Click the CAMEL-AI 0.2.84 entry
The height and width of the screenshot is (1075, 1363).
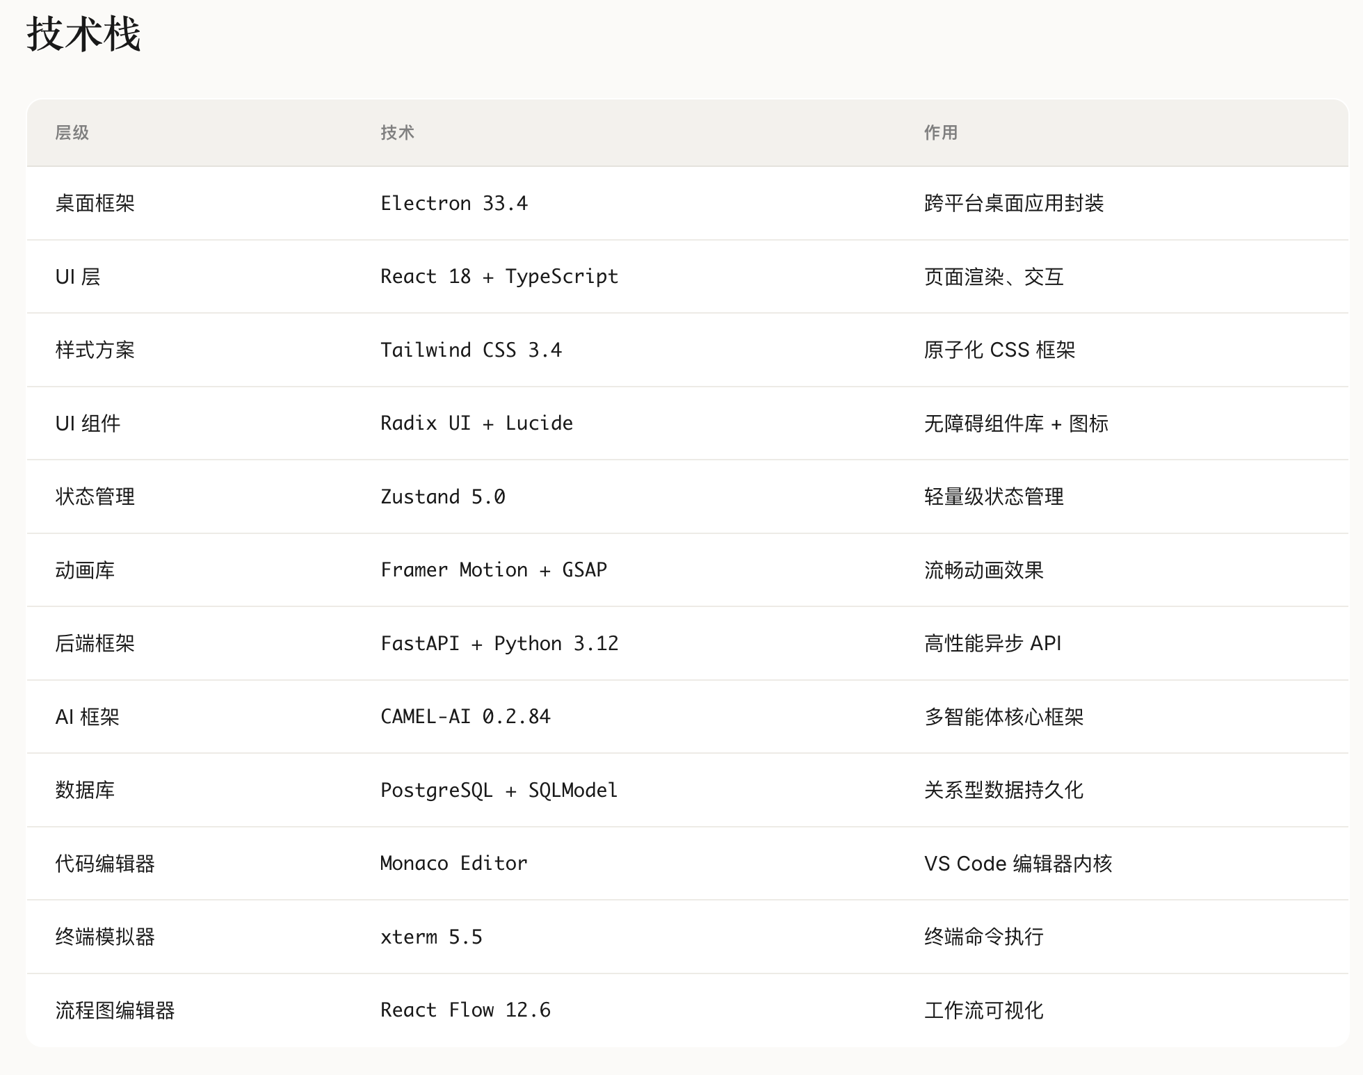coord(465,717)
